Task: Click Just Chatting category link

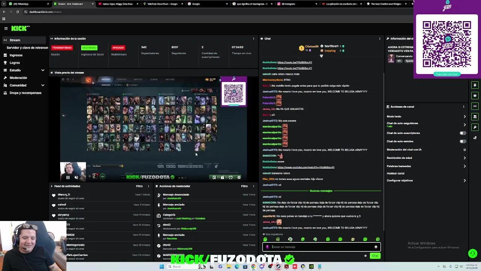Action: pos(183,218)
